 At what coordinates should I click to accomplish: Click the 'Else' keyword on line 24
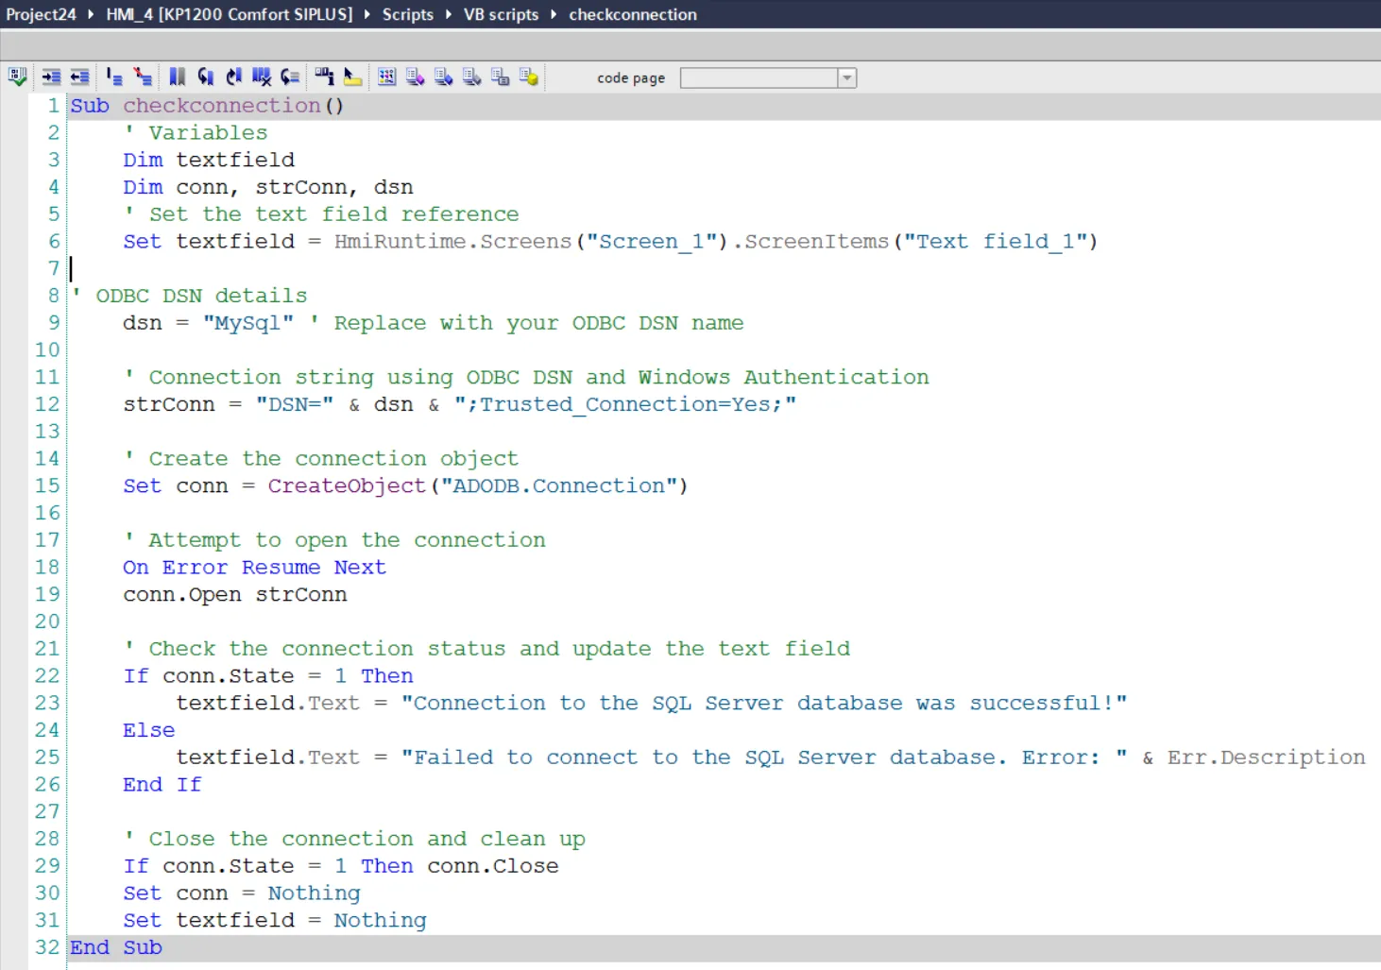(148, 730)
